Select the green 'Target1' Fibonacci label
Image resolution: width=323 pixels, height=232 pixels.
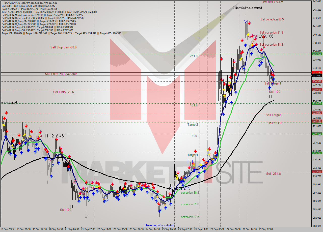click(193, 155)
